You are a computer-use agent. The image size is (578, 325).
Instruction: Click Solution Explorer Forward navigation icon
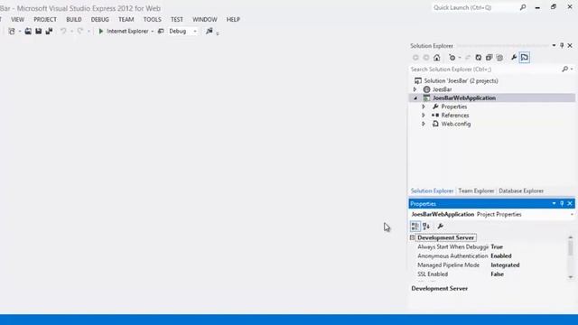pyautogui.click(x=425, y=58)
